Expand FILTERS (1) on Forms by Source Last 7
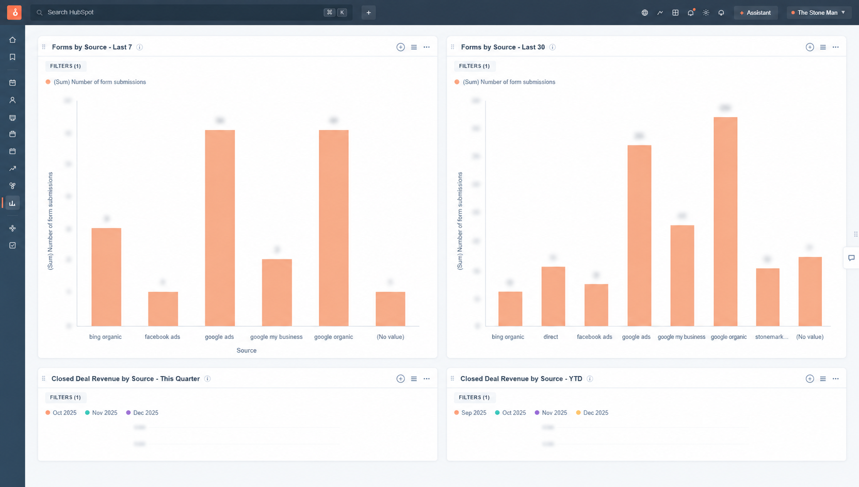Viewport: 859px width, 487px height. tap(66, 66)
